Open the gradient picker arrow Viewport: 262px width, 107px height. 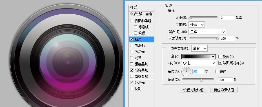[213, 57]
